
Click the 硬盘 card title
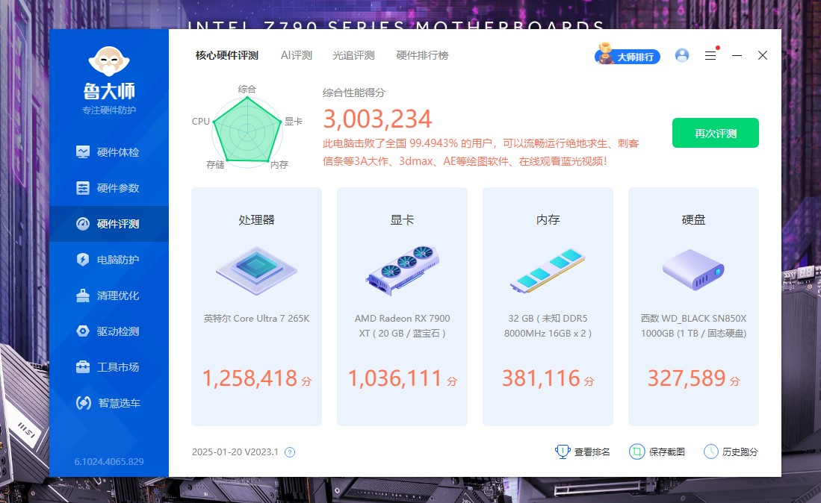click(x=693, y=220)
